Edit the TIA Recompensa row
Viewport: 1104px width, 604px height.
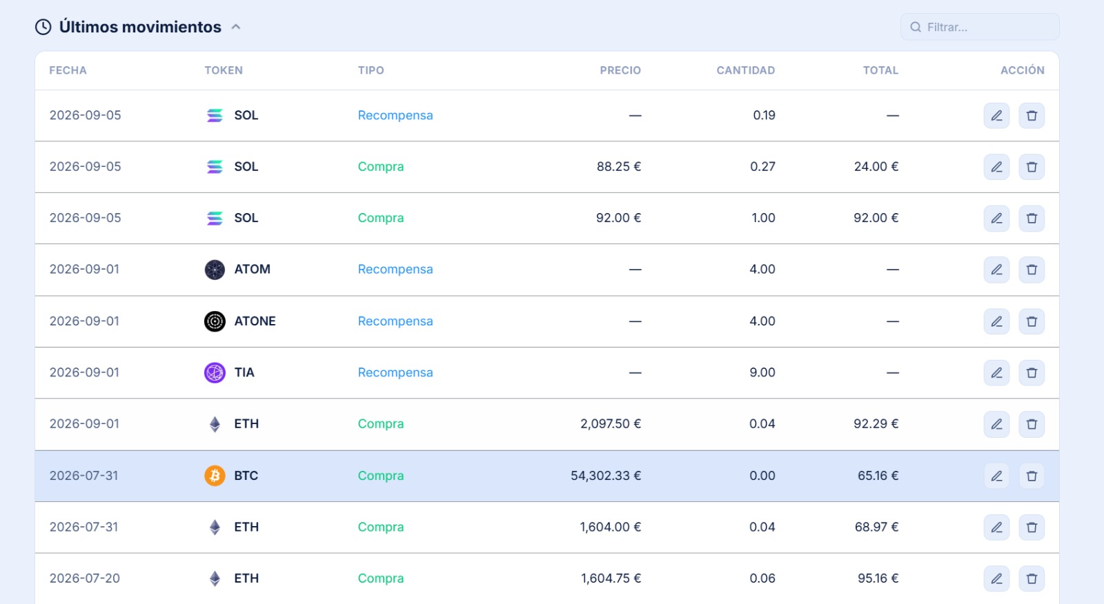[x=996, y=373]
